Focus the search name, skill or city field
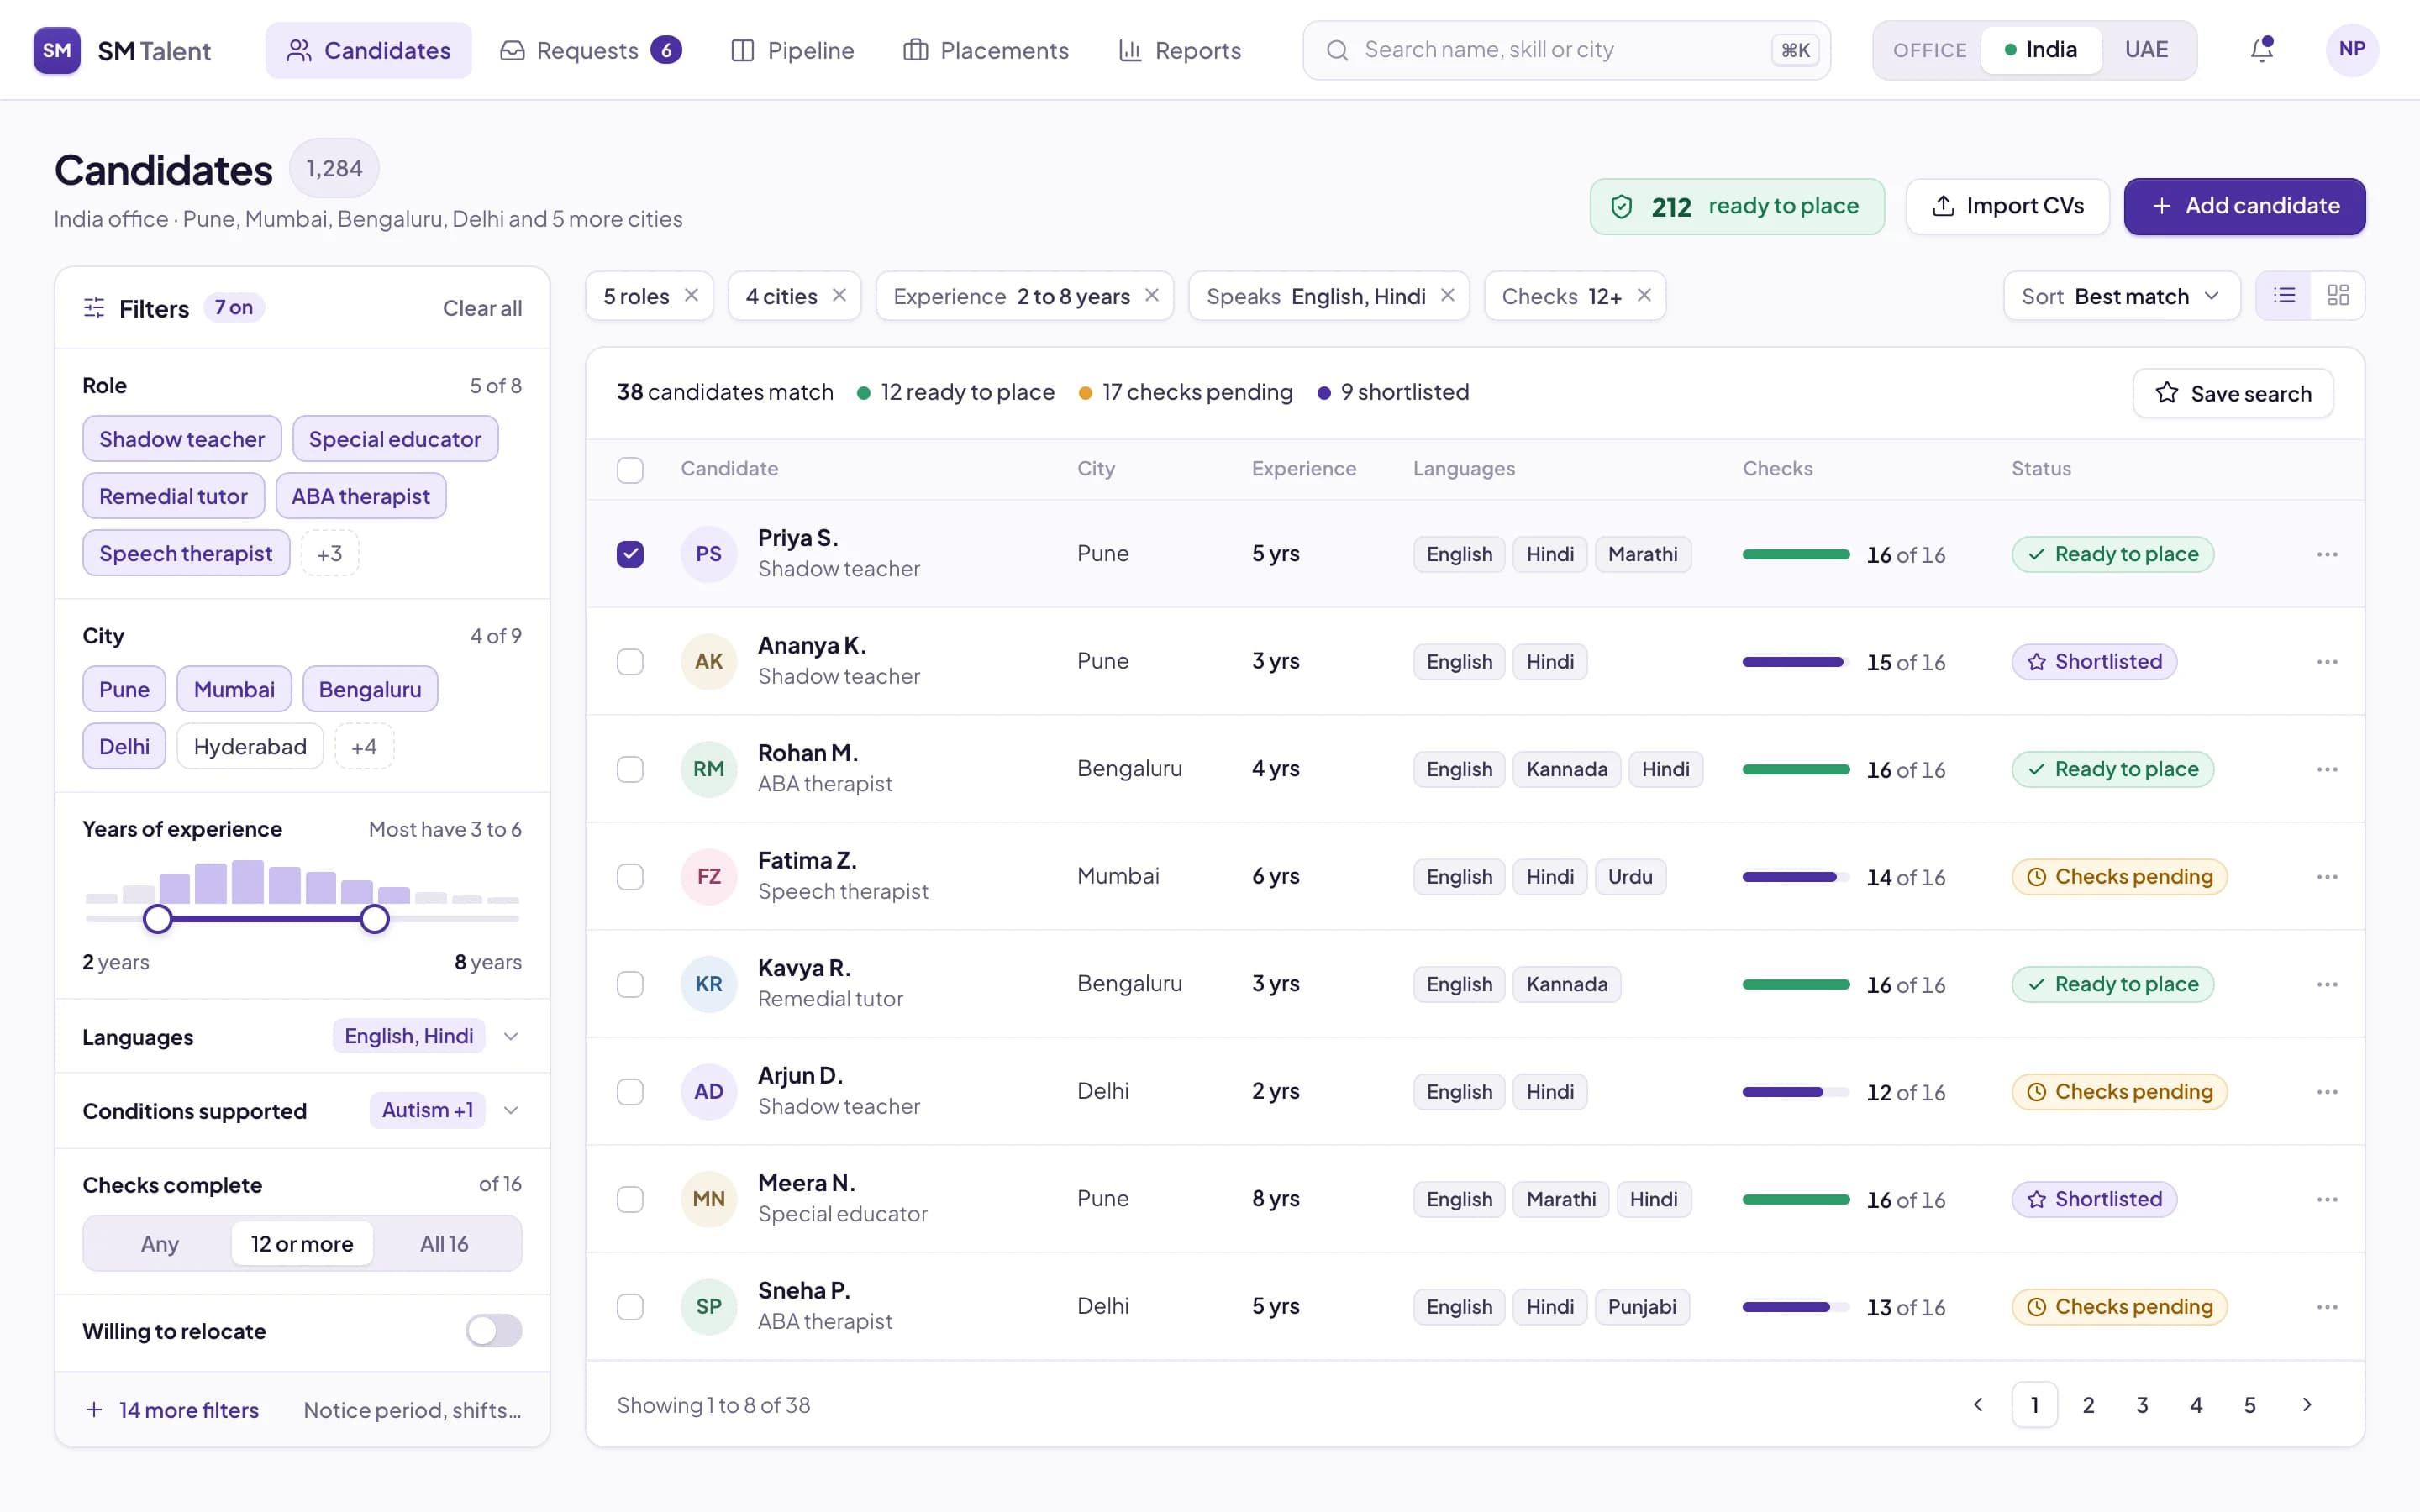 coord(1567,50)
